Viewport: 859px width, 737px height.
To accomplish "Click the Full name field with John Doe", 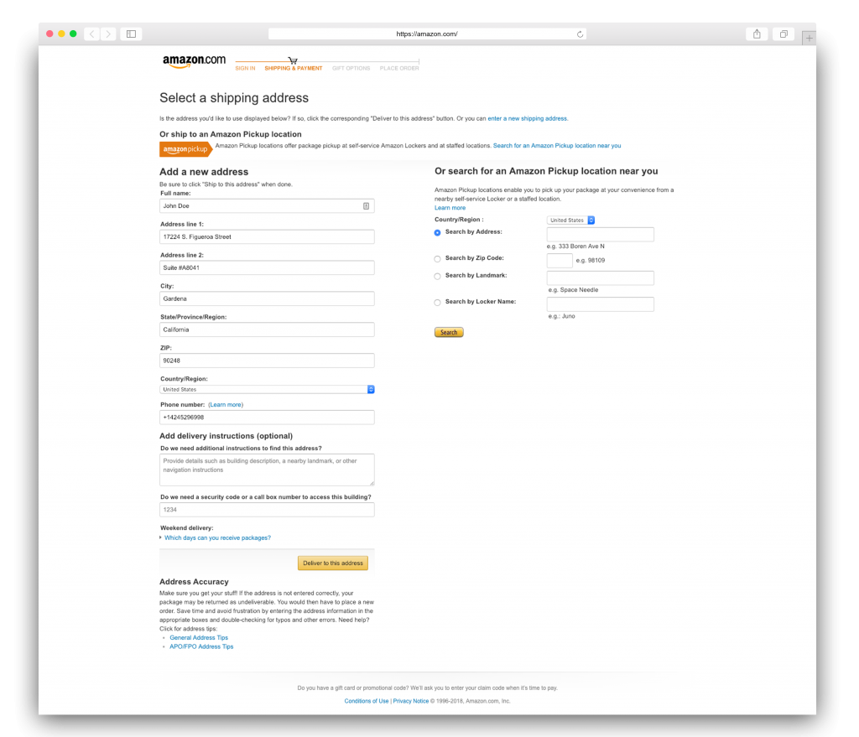I will tap(267, 206).
